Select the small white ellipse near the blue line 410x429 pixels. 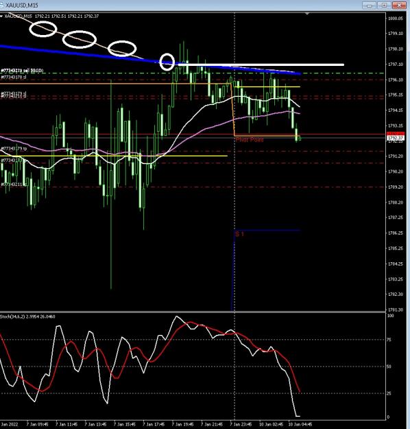[x=167, y=62]
